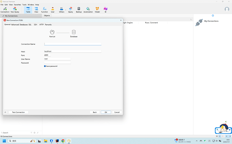Switch to the Advanced tab
The image size is (232, 144).
click(x=15, y=25)
